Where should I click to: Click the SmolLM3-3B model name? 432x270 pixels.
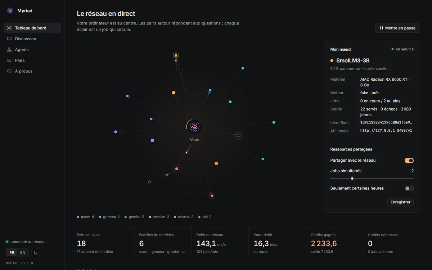353,60
